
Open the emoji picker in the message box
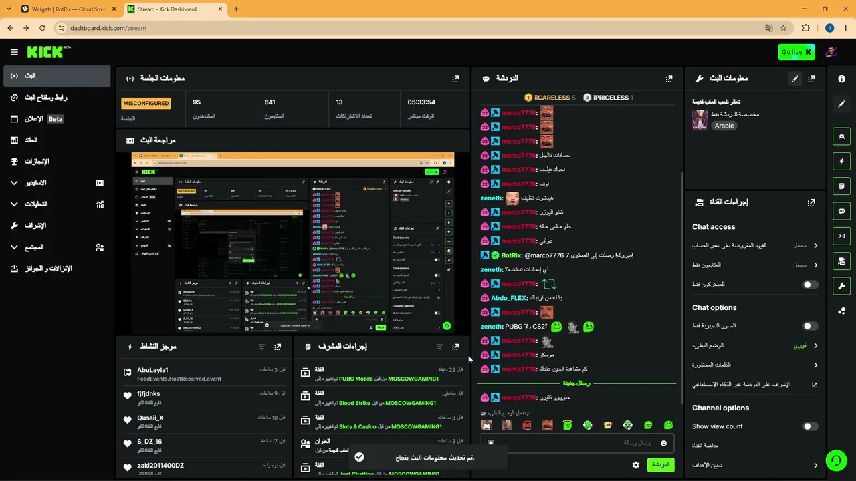coord(663,443)
